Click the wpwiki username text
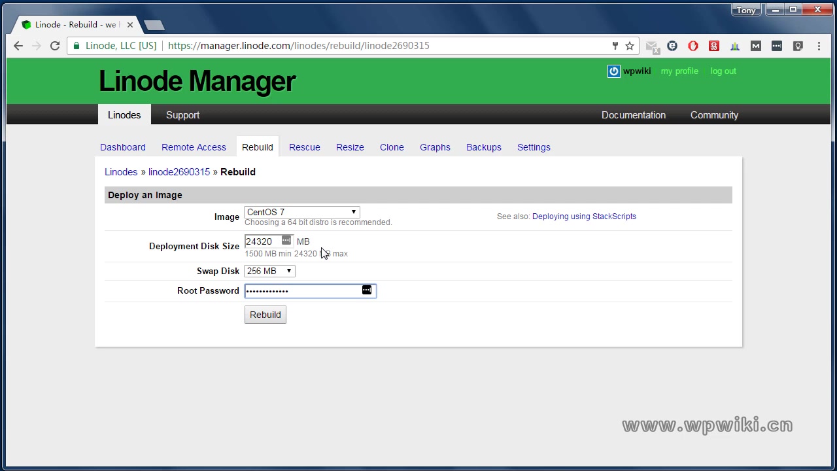This screenshot has height=471, width=837. point(637,71)
